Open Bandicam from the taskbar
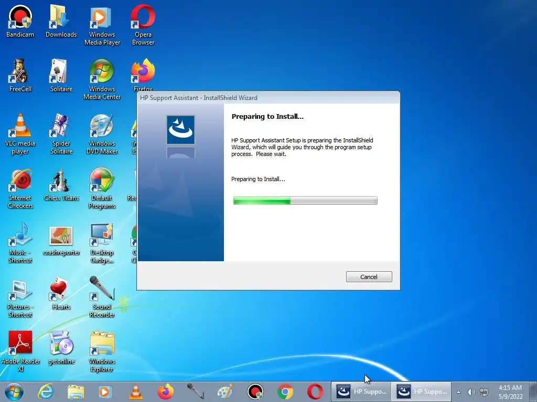 [x=255, y=392]
